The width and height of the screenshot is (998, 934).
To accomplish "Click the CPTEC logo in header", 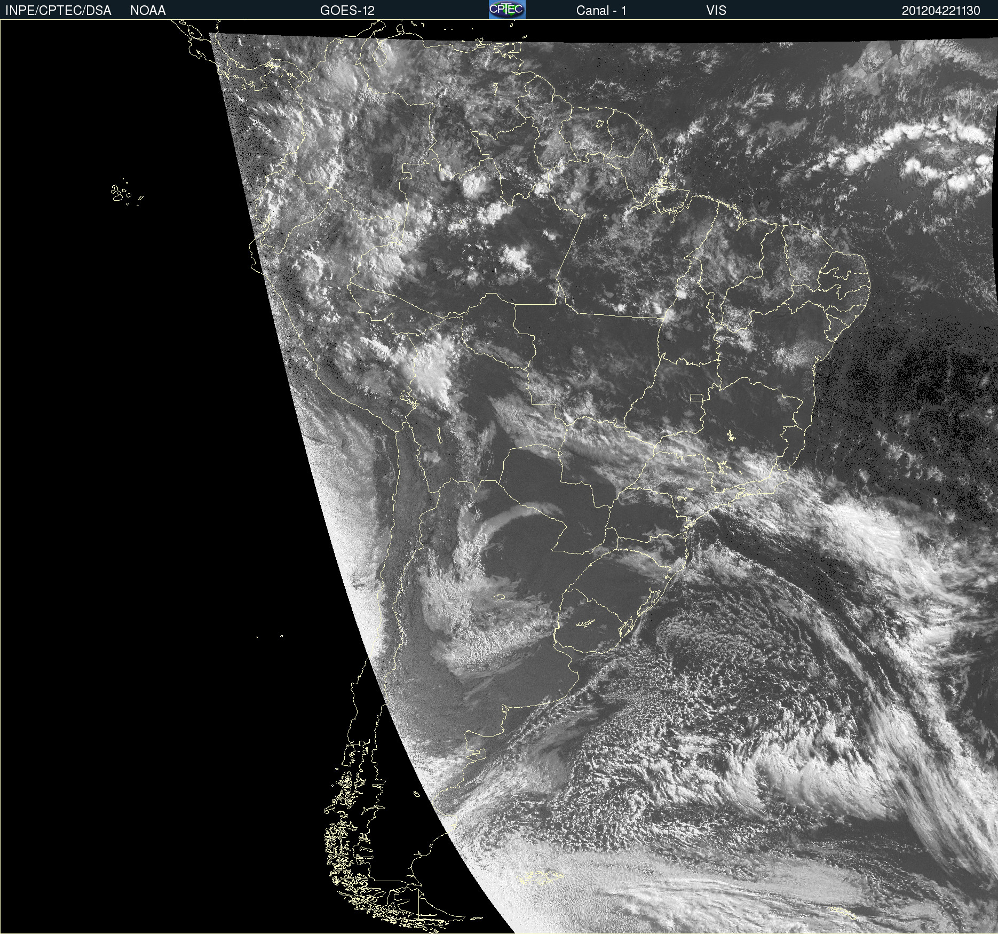I will [x=507, y=10].
